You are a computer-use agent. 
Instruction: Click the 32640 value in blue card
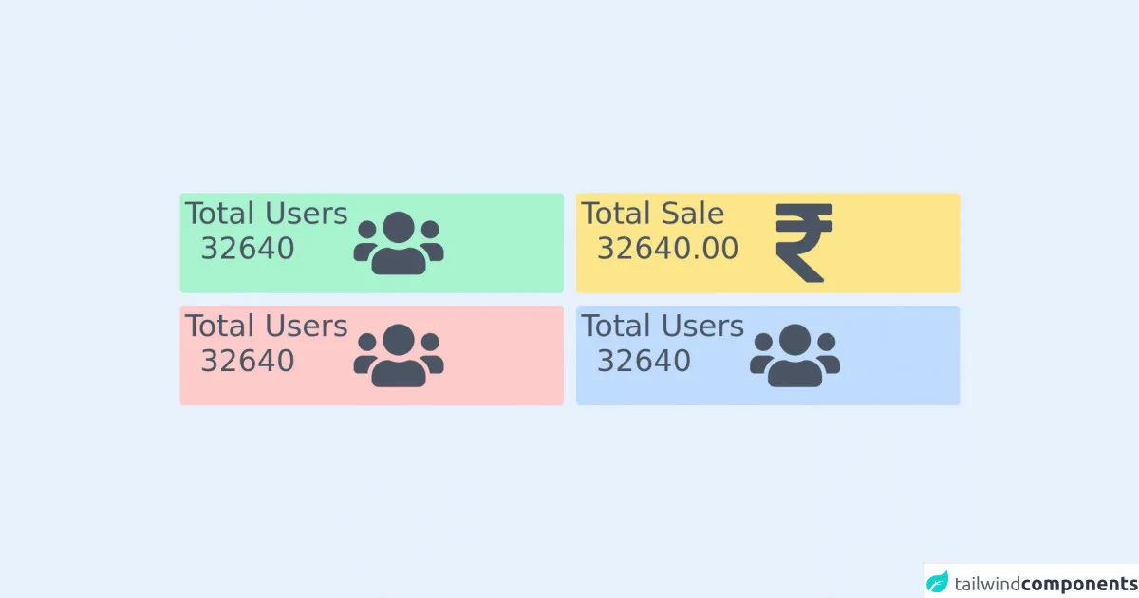click(x=644, y=361)
